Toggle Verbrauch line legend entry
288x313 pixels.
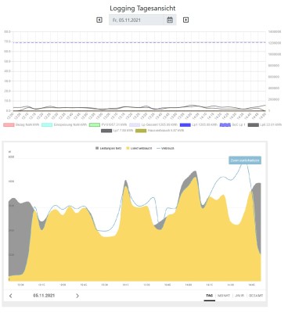coord(165,148)
